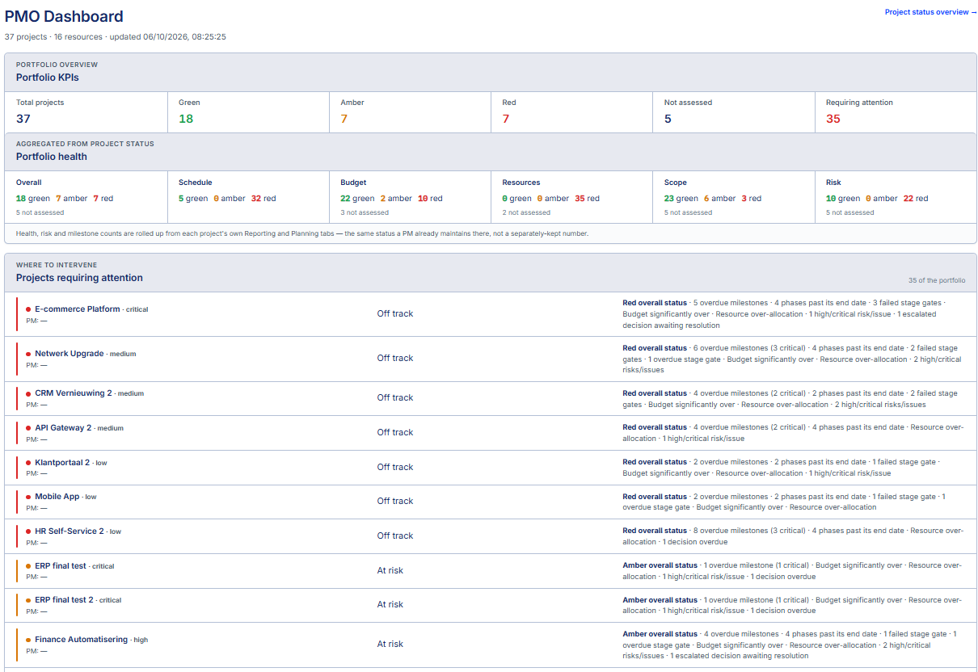
Task: Click the 32 red count under Schedule
Action: click(263, 199)
